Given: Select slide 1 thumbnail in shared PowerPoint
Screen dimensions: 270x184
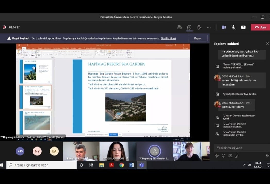Looking at the screenshot, I should pos(36,71).
